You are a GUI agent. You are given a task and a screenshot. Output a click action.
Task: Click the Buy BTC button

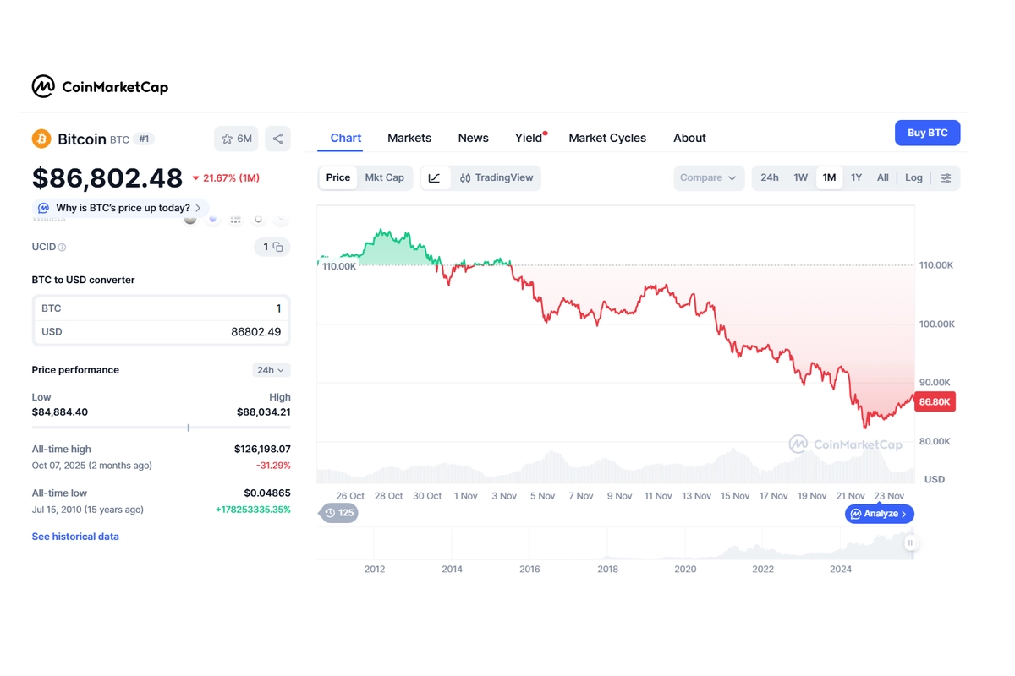[927, 133]
